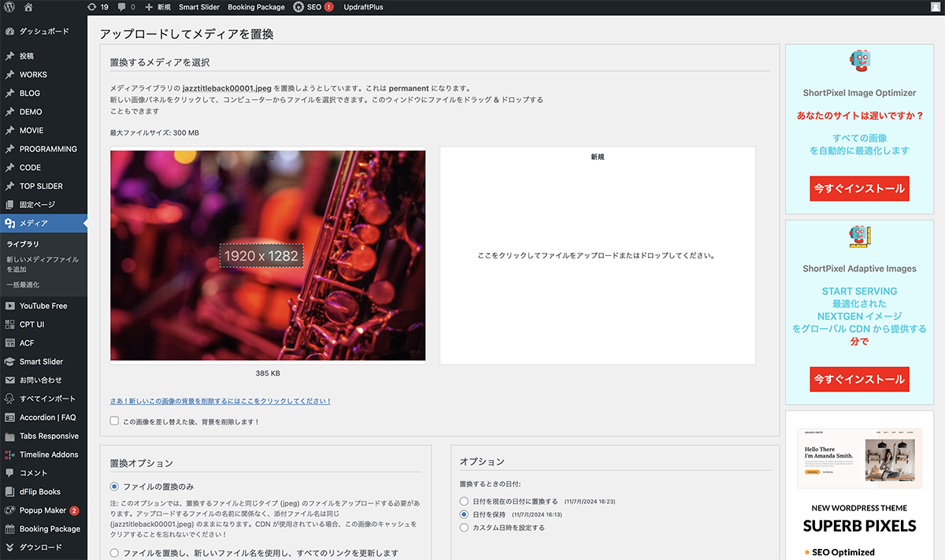
Task: Click ShortPixel Image Optimizer install button
Action: pos(859,189)
